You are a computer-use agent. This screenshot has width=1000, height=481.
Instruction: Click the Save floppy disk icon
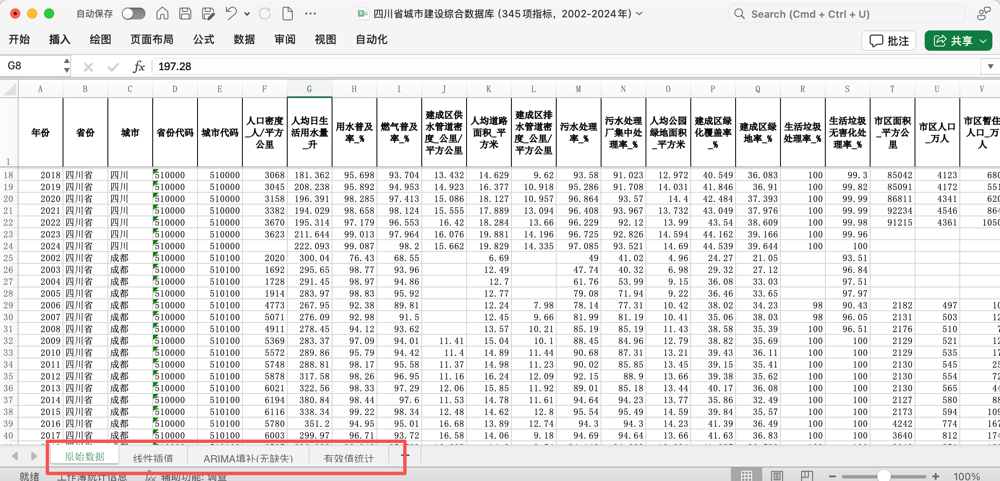coord(185,14)
